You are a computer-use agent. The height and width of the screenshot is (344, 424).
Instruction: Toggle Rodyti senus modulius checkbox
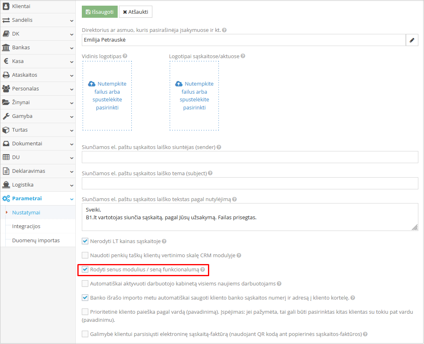pos(85,269)
